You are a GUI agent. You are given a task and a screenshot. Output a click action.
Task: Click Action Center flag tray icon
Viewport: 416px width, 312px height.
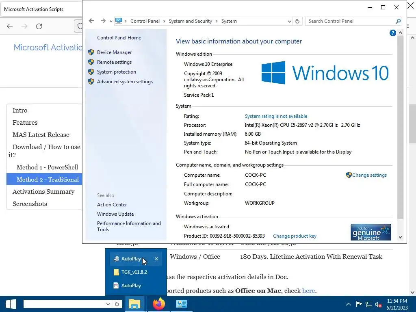click(x=359, y=304)
